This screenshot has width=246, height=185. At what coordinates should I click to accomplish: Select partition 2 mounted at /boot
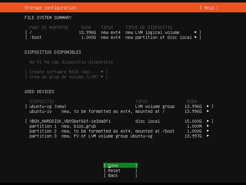(x=101, y=131)
